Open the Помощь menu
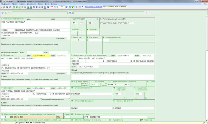This screenshot has height=124, width=208. (x=54, y=4)
